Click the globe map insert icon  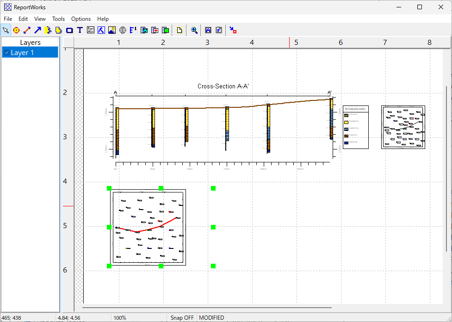pos(123,30)
